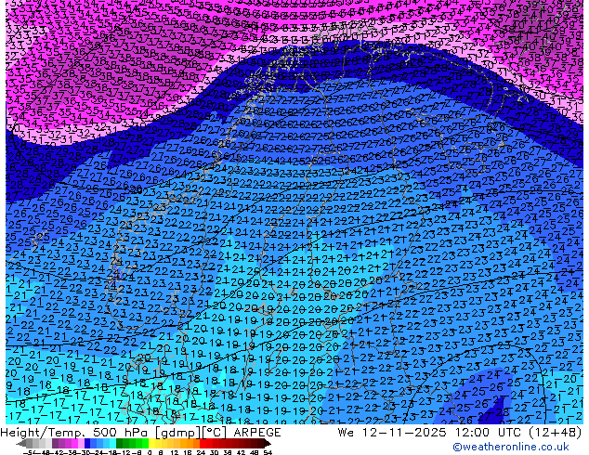The image size is (589, 455).
Task: Select the bright yellow legend swatch above 0
Action: point(151,443)
